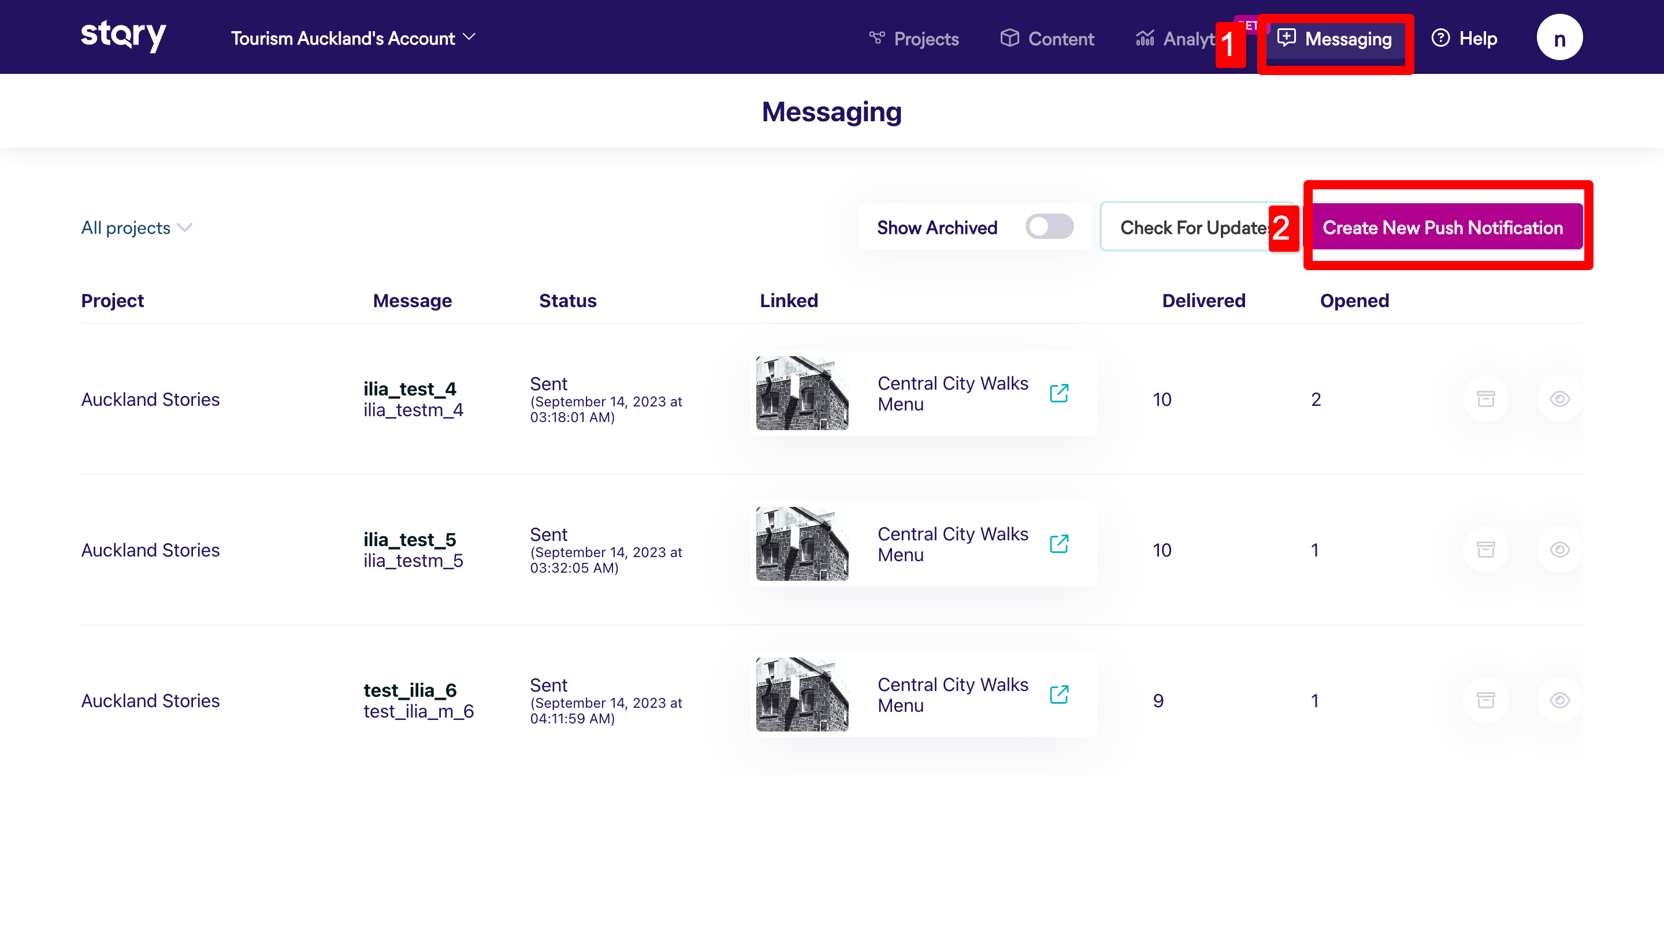The image size is (1664, 941).
Task: Toggle the Show Archived switch
Action: 1049,227
